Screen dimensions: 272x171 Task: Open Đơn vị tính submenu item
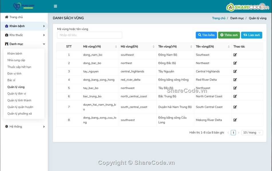click(x=14, y=73)
